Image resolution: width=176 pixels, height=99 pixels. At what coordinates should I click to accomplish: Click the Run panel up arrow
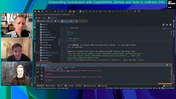pos(42,69)
